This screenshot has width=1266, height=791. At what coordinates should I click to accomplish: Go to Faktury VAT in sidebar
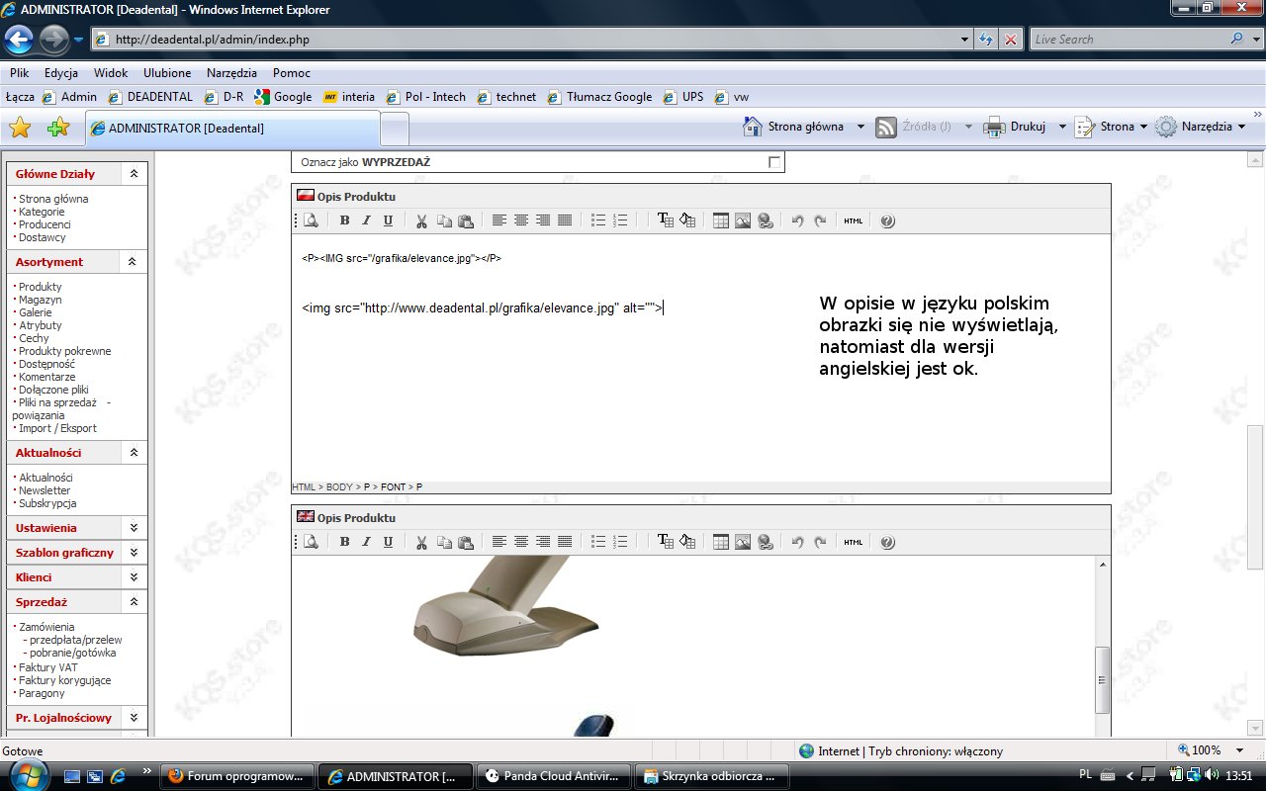coord(47,667)
